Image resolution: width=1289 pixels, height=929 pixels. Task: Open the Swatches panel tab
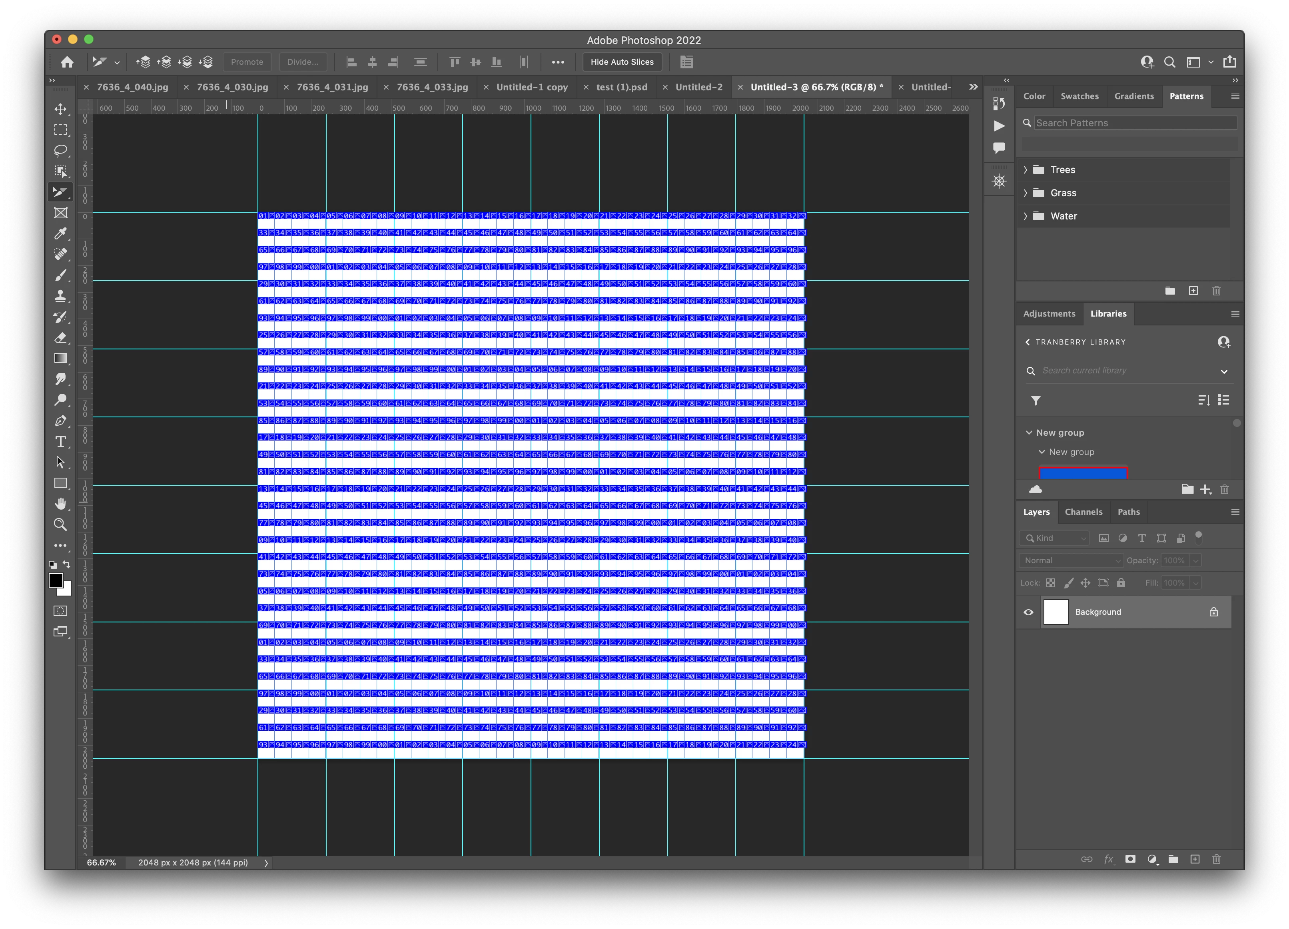click(x=1079, y=96)
